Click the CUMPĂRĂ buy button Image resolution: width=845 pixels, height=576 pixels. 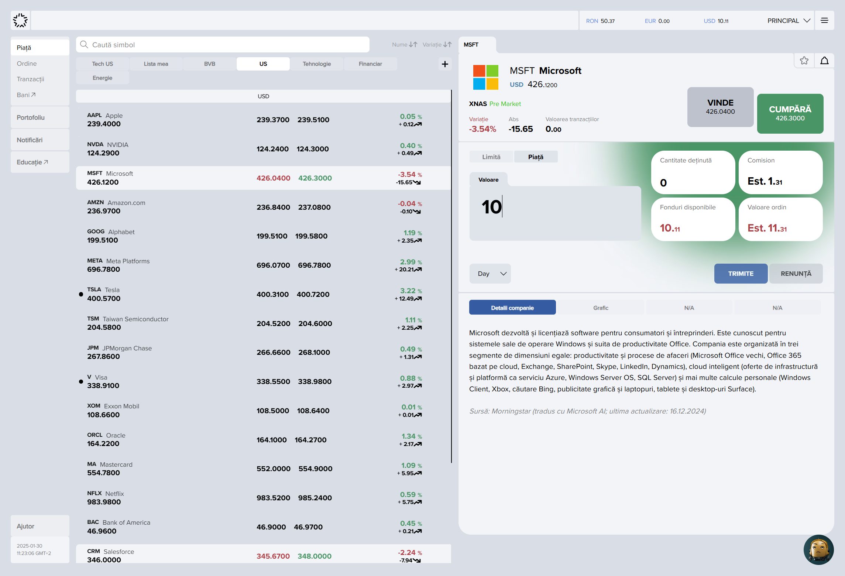click(x=790, y=113)
